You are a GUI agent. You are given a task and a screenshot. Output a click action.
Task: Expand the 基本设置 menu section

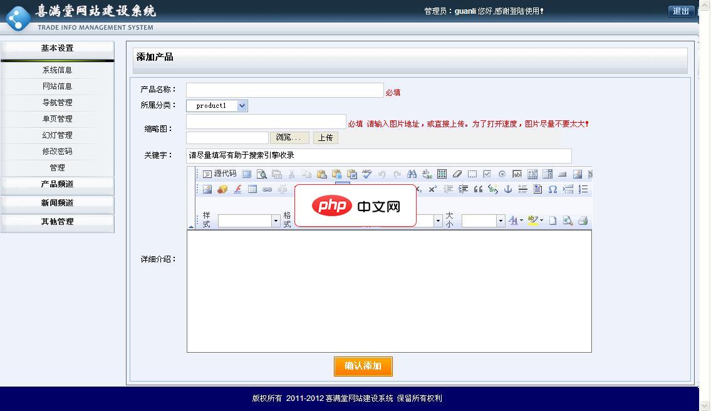[57, 48]
